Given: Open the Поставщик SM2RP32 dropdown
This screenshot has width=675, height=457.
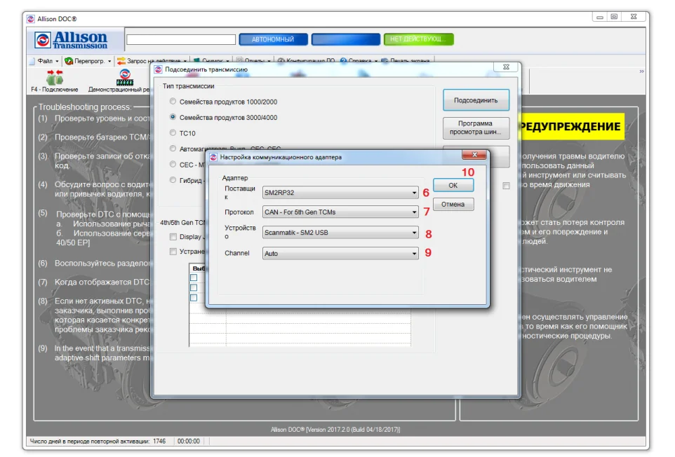Looking at the screenshot, I should point(340,193).
